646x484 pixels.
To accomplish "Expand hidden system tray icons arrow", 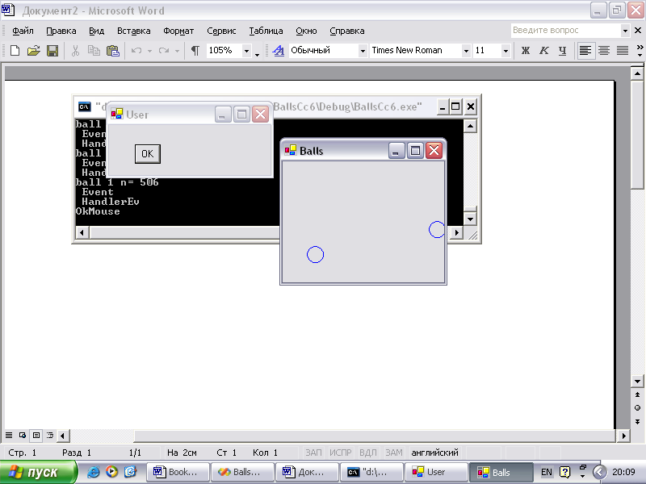I will 599,472.
